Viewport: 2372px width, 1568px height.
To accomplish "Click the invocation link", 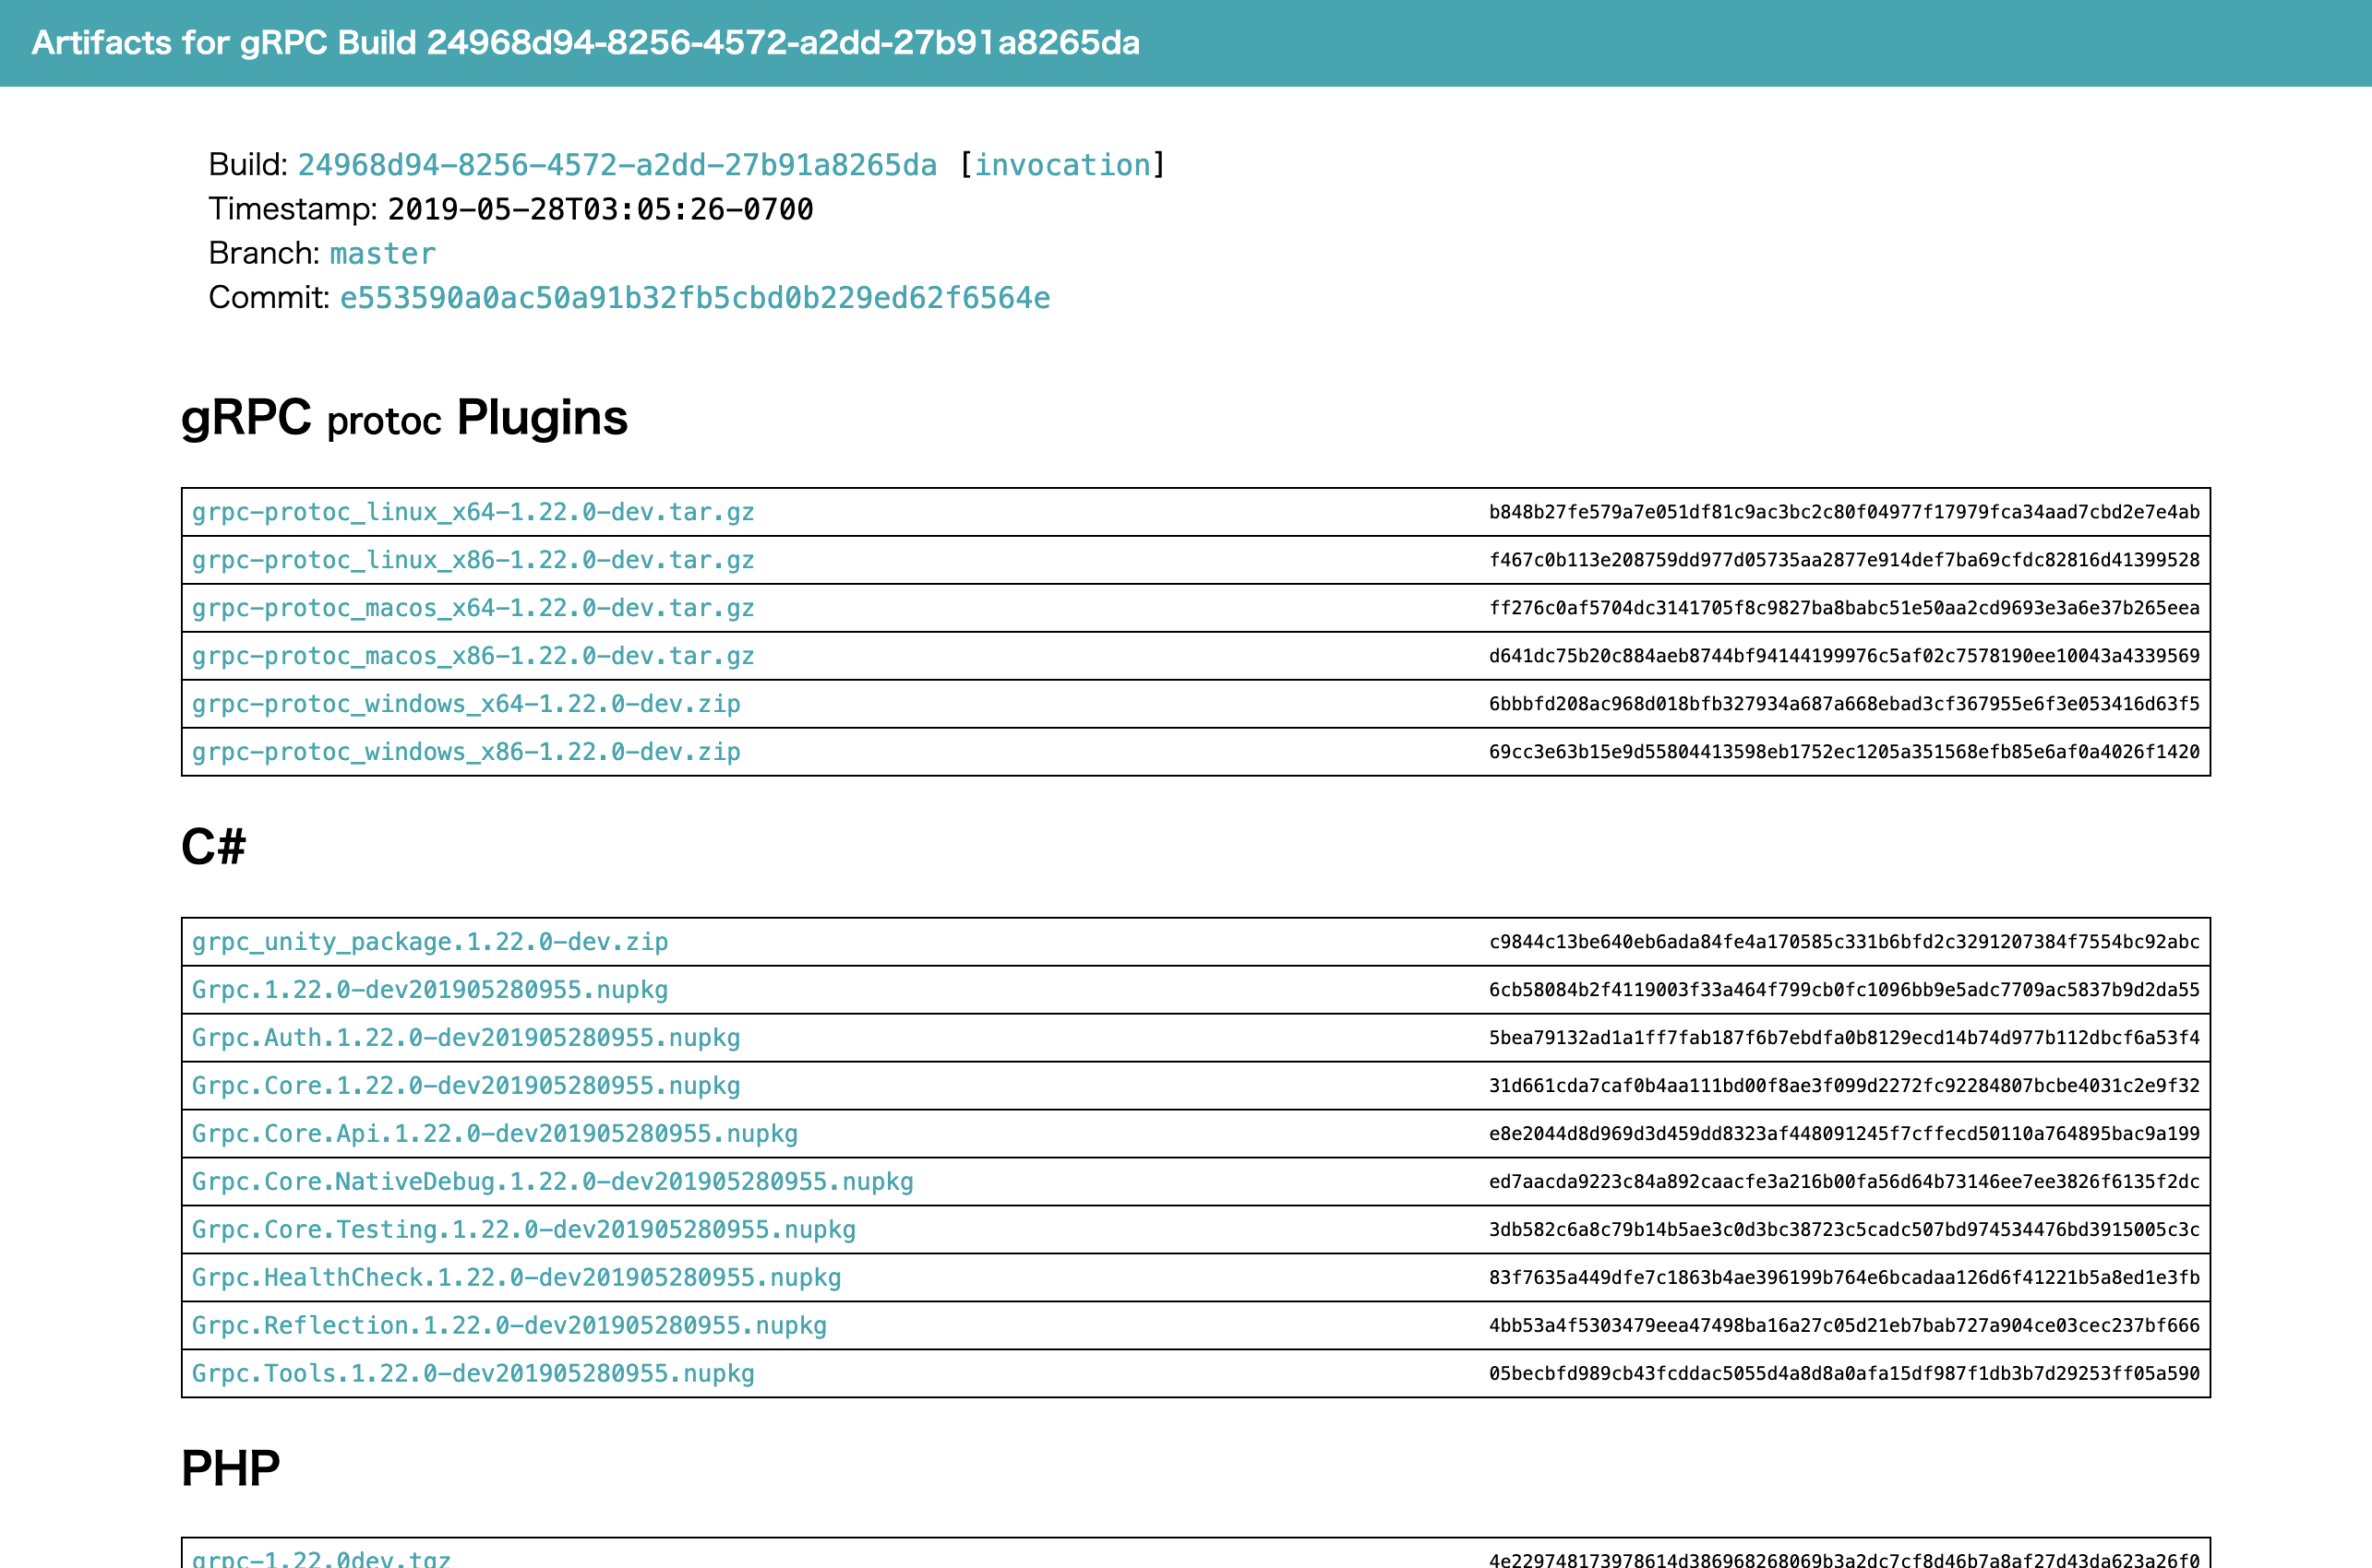I will [x=1061, y=165].
